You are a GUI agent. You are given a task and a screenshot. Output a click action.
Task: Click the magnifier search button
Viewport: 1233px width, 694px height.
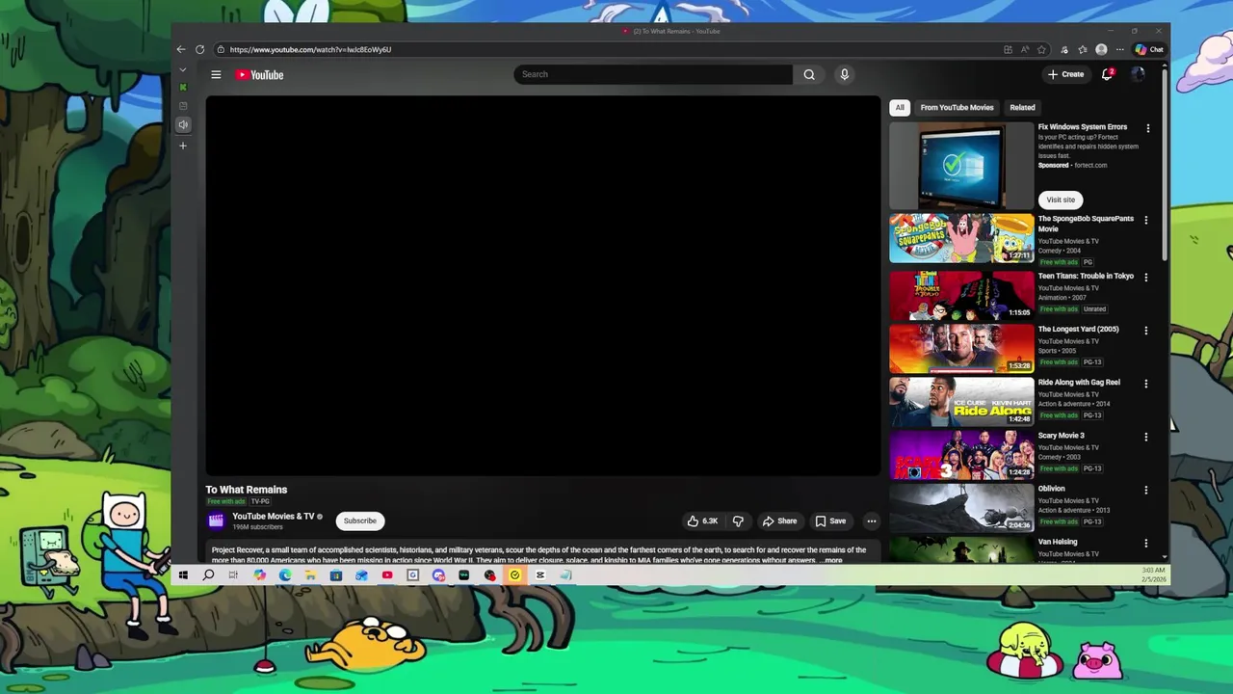point(809,74)
